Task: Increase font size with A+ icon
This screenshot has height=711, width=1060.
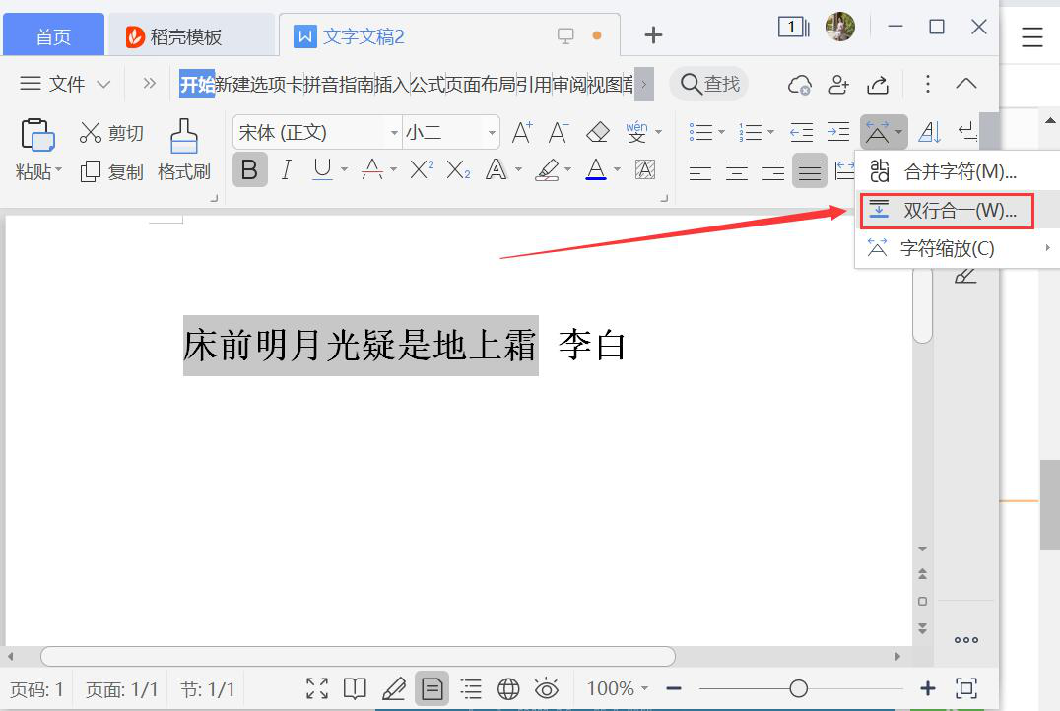Action: tap(521, 132)
